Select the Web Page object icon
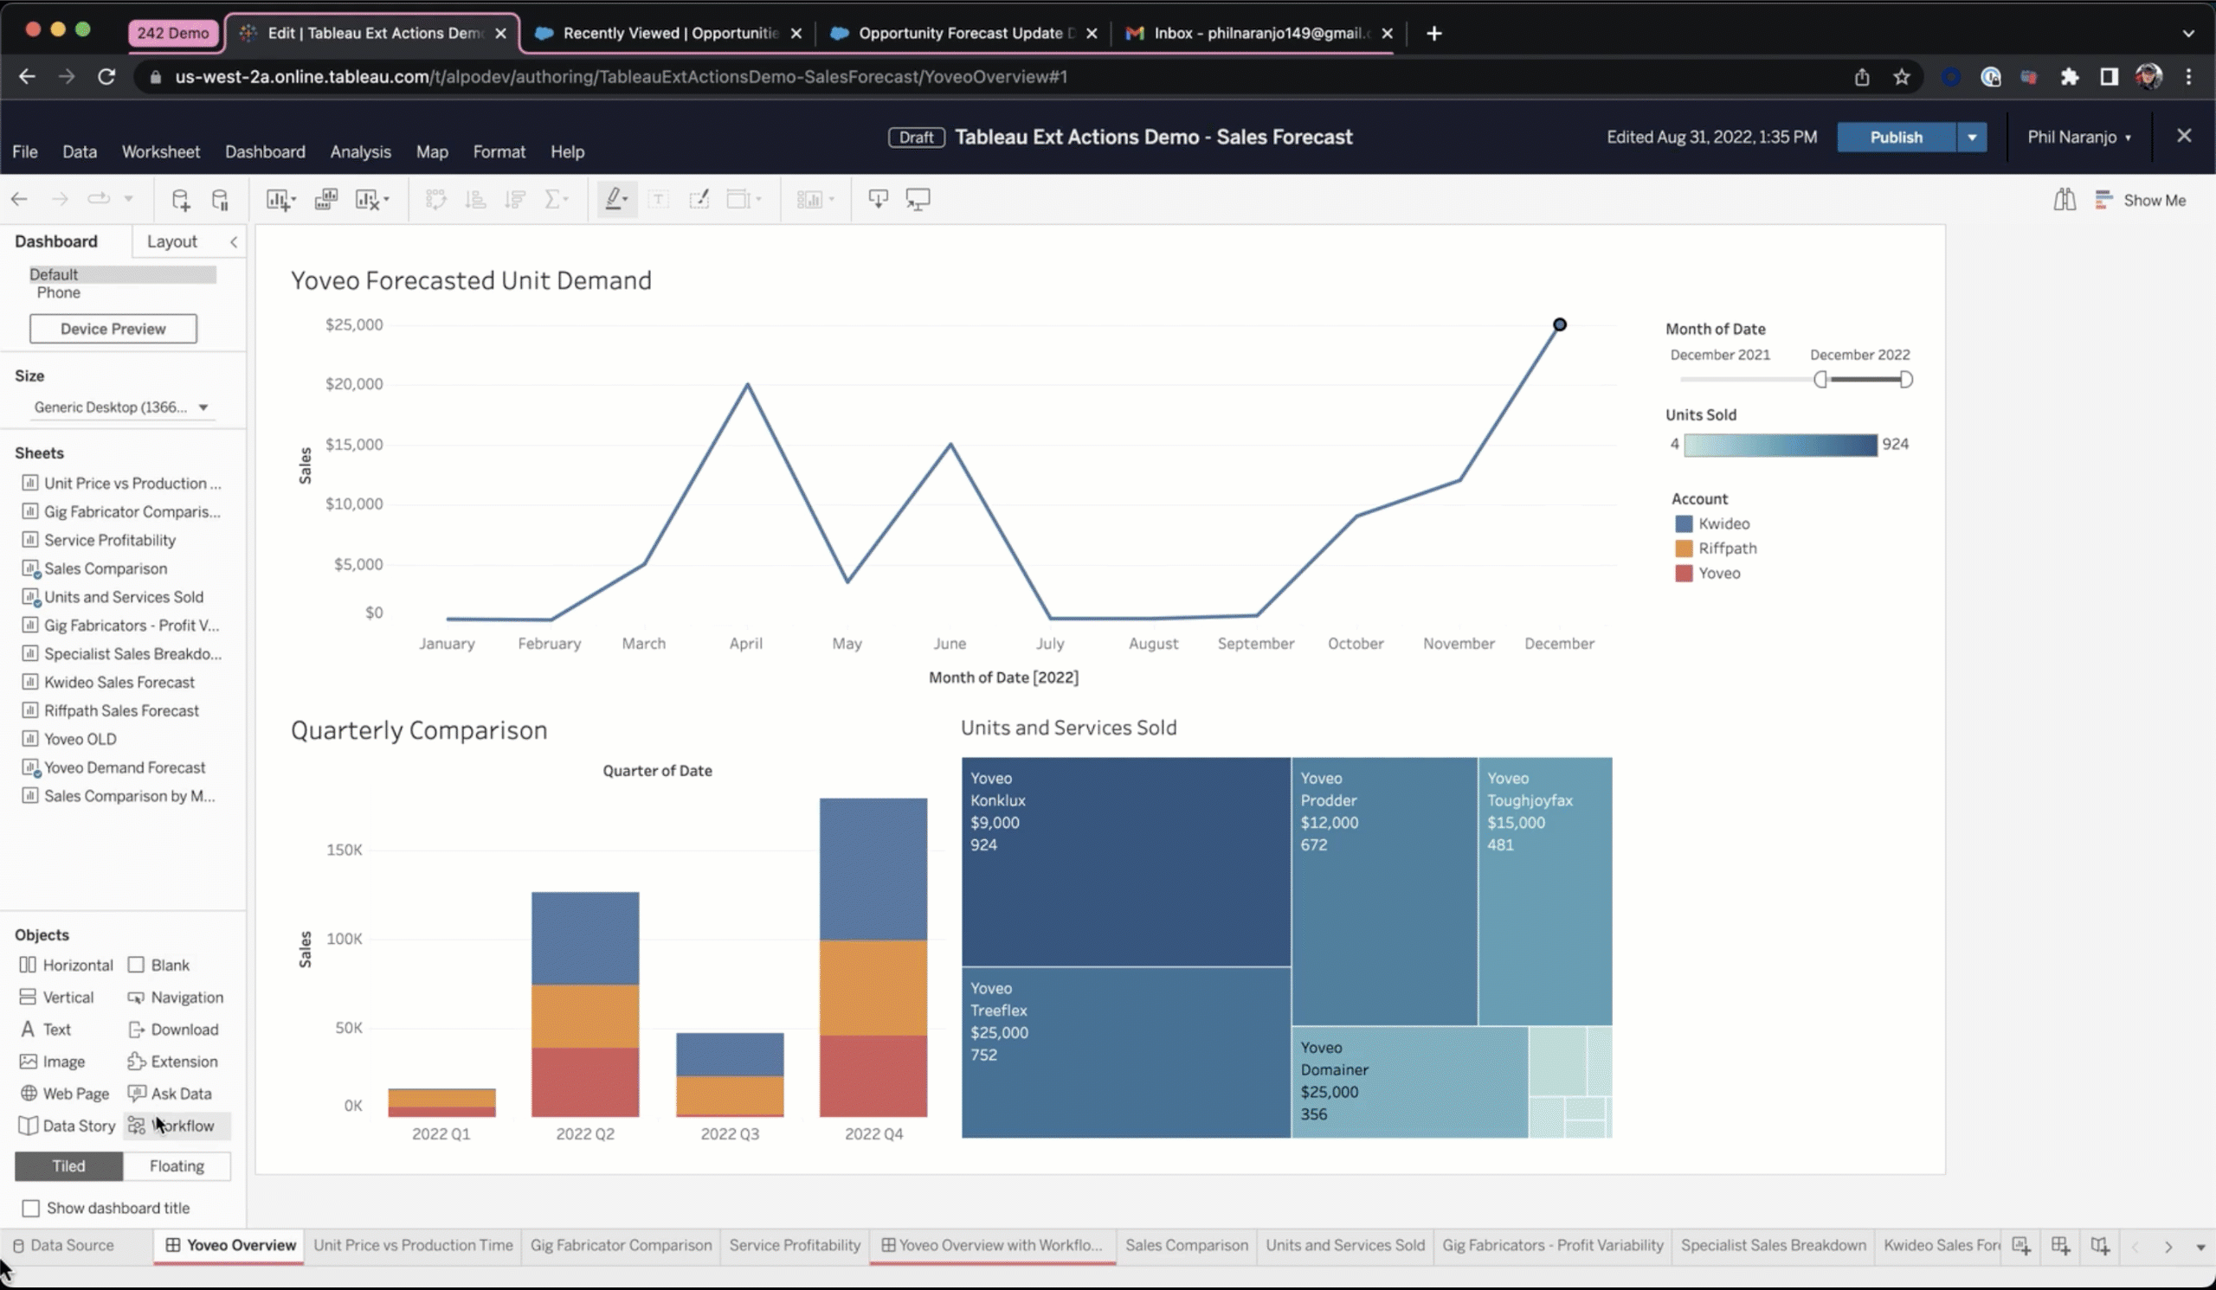This screenshot has width=2216, height=1290. click(28, 1092)
